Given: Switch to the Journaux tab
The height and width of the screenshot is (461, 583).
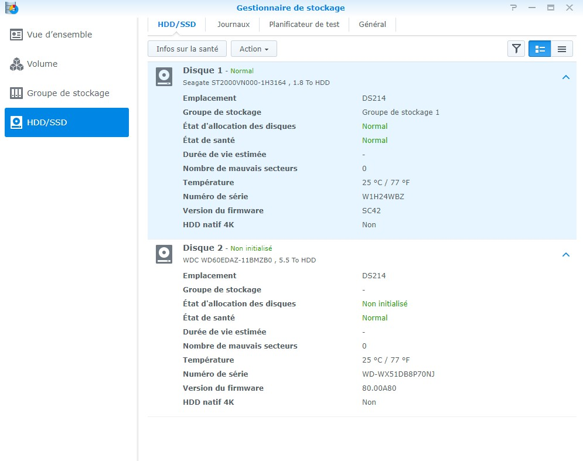Looking at the screenshot, I should tap(233, 25).
